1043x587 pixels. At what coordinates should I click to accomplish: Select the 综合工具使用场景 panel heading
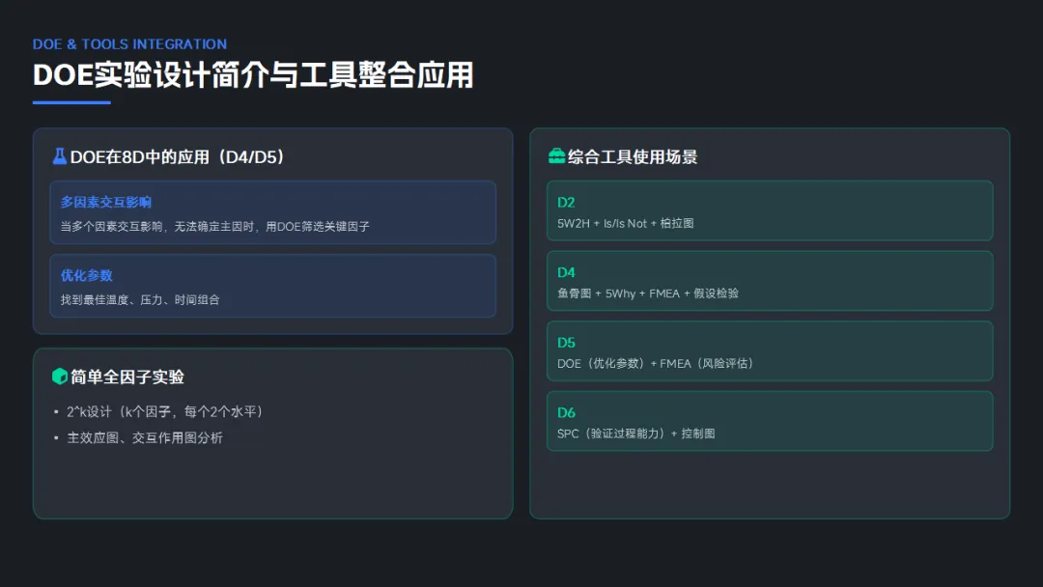click(x=633, y=156)
